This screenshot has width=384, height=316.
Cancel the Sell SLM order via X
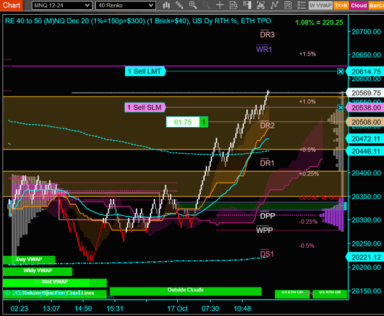click(x=340, y=108)
